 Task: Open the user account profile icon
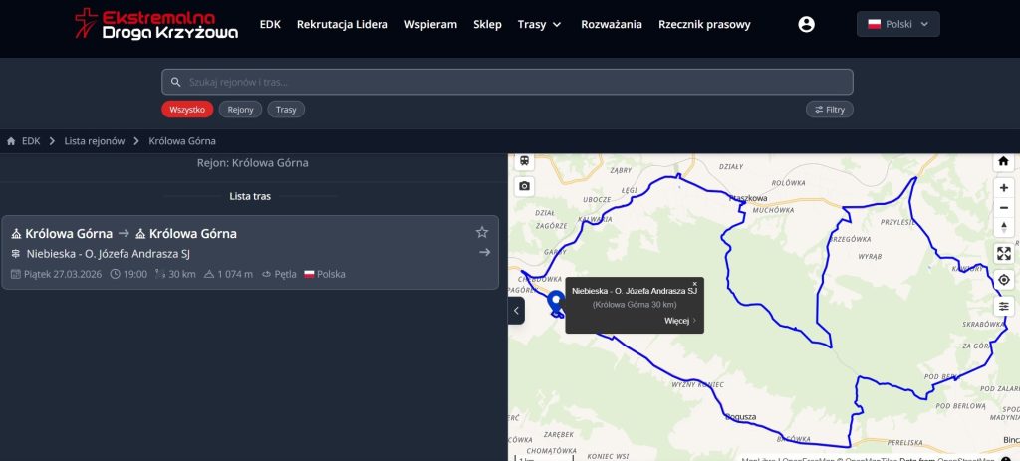[807, 24]
